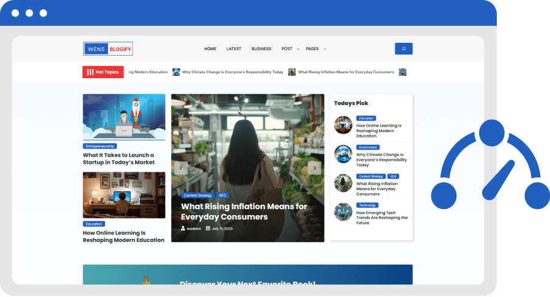Open the Latest menu item
Image resolution: width=550 pixels, height=297 pixels.
coord(233,49)
